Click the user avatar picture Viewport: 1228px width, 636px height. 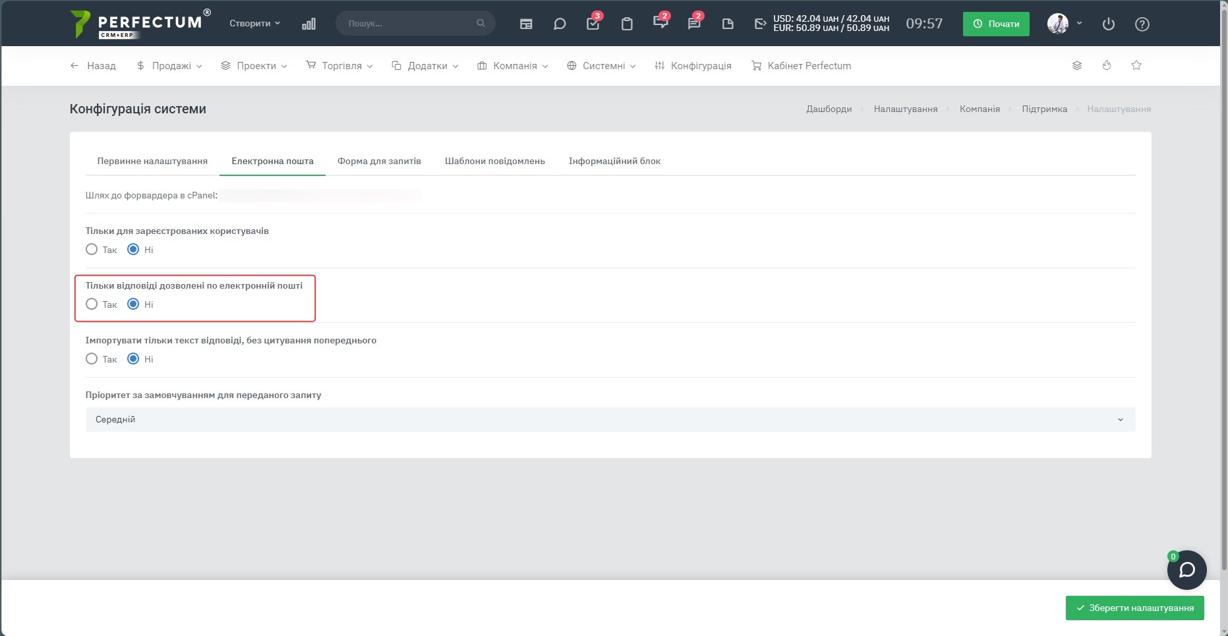1058,24
